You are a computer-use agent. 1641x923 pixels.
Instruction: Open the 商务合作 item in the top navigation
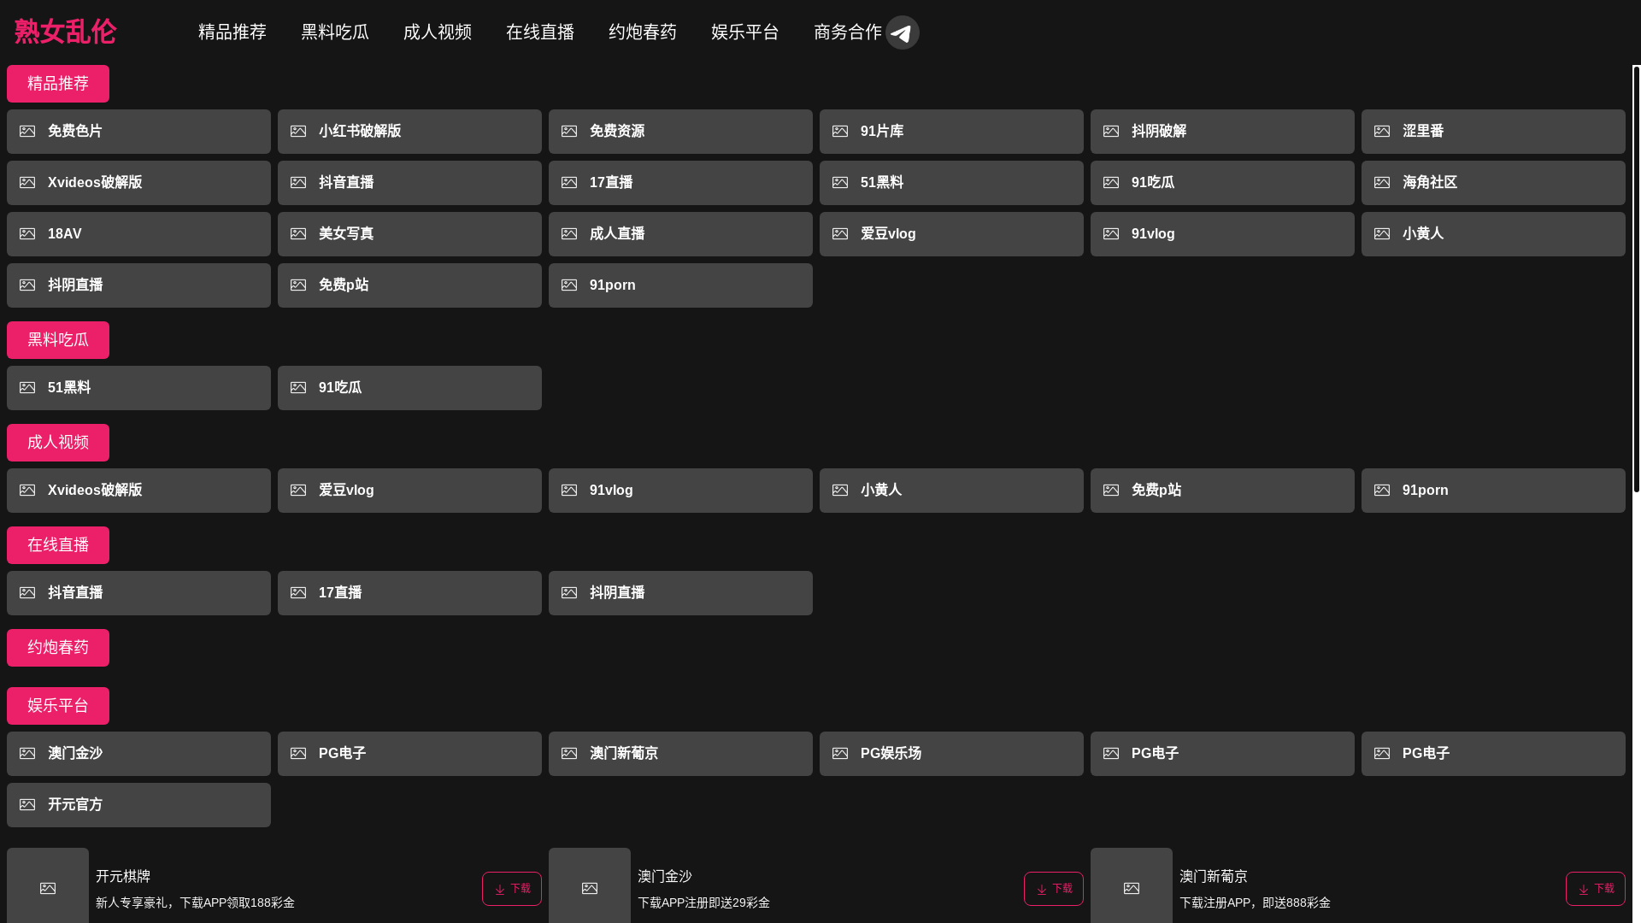[848, 32]
